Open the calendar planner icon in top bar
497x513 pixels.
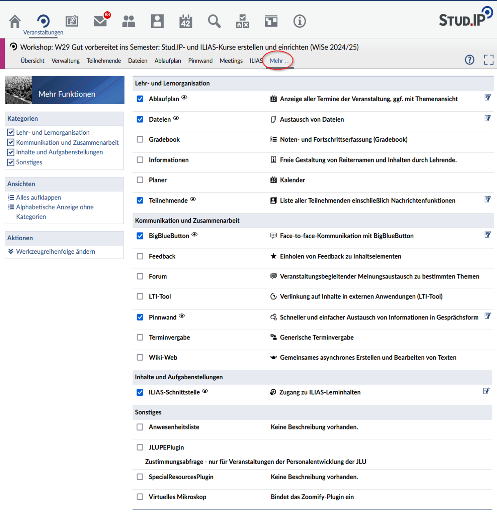pyautogui.click(x=185, y=21)
